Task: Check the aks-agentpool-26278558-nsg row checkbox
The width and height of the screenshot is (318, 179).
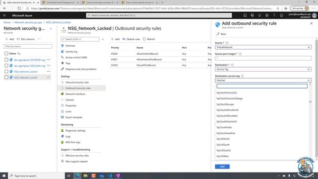Action: click(x=6, y=60)
